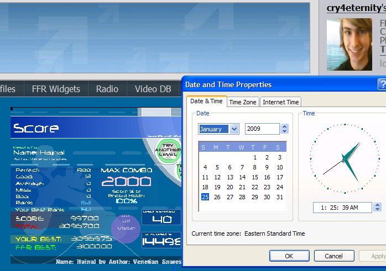Decrease the year with the down arrow
The image size is (386, 271).
[285, 131]
